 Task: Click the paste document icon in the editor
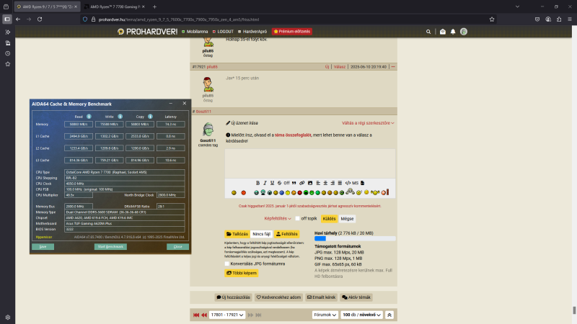[363, 183]
